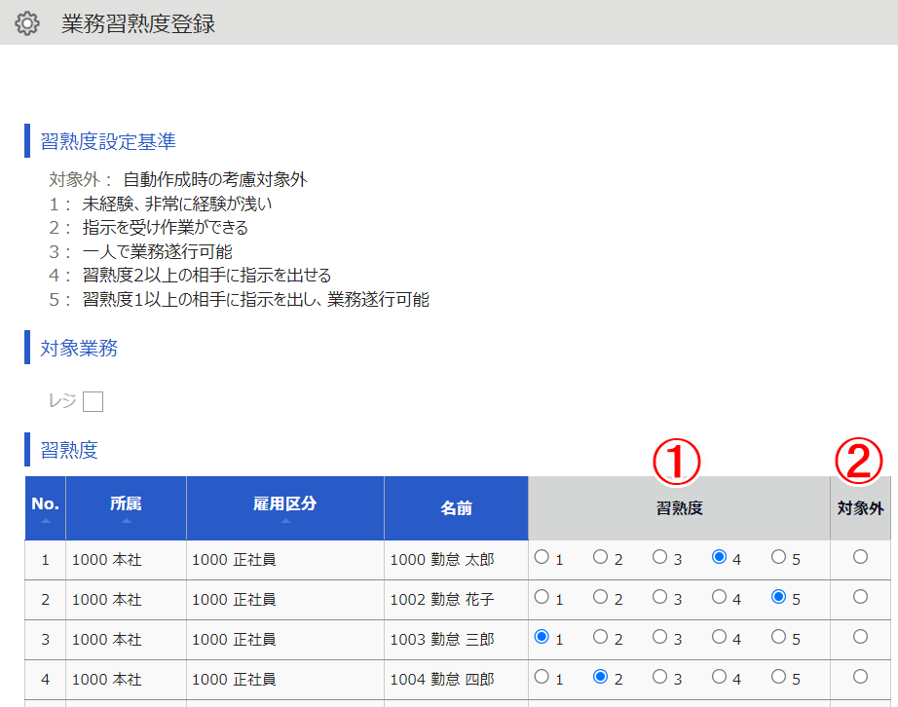The image size is (898, 707).
Task: Set 勤怠 花子 proficiency to 3
Action: tap(659, 597)
